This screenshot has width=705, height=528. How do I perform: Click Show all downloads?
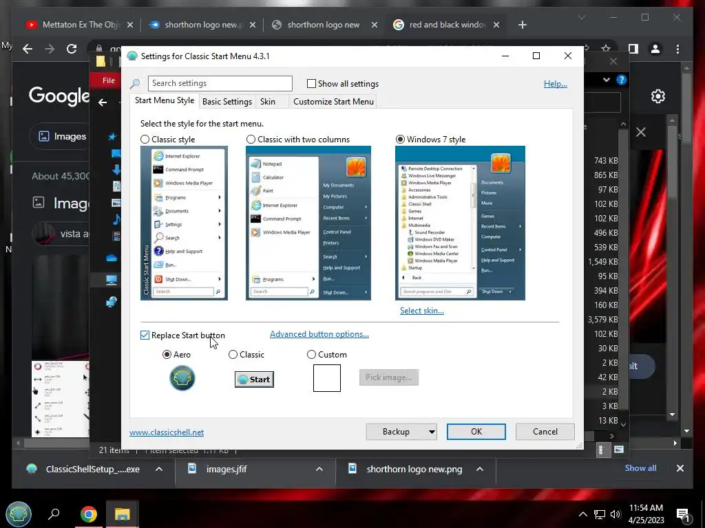[x=640, y=468]
